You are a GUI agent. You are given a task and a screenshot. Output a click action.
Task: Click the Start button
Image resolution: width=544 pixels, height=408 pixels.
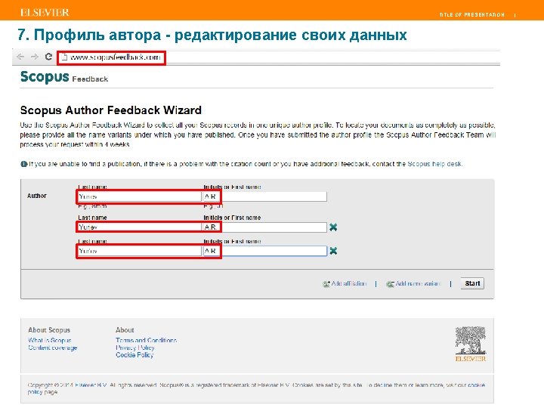pyautogui.click(x=472, y=283)
